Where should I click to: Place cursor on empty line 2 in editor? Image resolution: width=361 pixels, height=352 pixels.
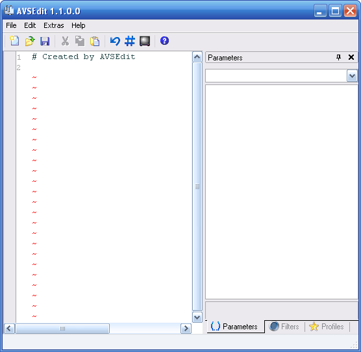click(104, 68)
